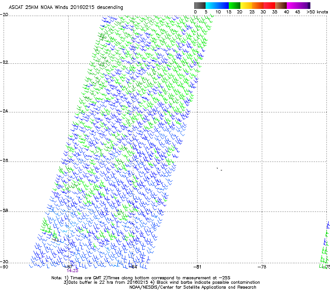Click the ASCAT 25KM NOAA Winds title
Image resolution: width=330 pixels, height=290 pixels.
[66, 7]
